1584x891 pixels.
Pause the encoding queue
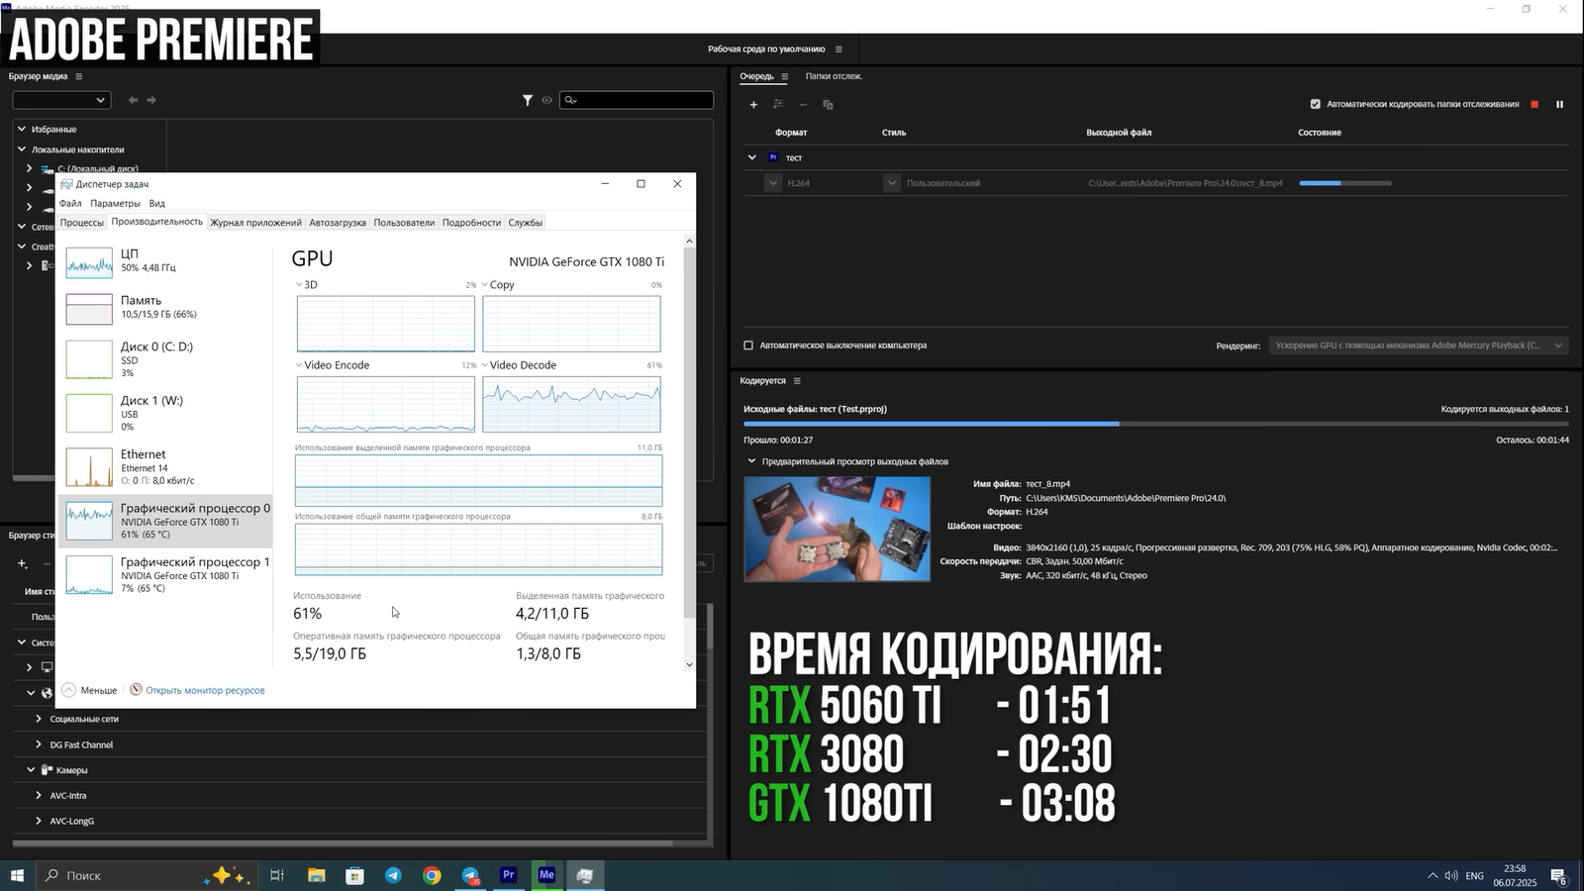pos(1559,104)
